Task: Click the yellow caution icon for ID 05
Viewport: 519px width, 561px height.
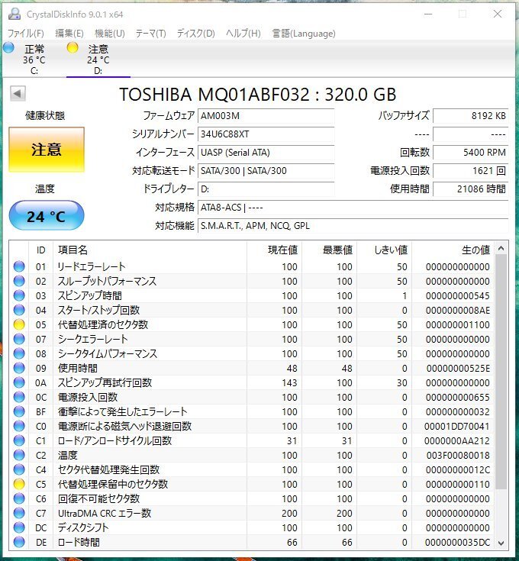Action: (x=19, y=324)
